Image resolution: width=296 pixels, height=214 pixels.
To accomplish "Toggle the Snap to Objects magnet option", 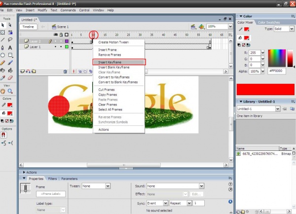I will tap(3, 135).
